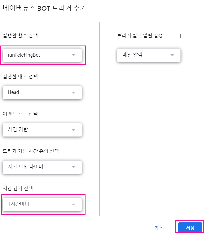Click the plus icon to add failure notification
The width and height of the screenshot is (205, 233).
(x=180, y=36)
